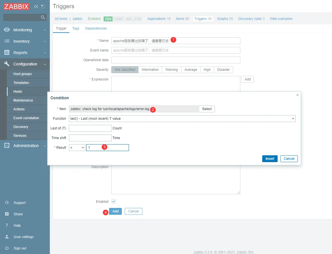Click the Result value input field
The height and width of the screenshot is (254, 332).
(x=108, y=147)
